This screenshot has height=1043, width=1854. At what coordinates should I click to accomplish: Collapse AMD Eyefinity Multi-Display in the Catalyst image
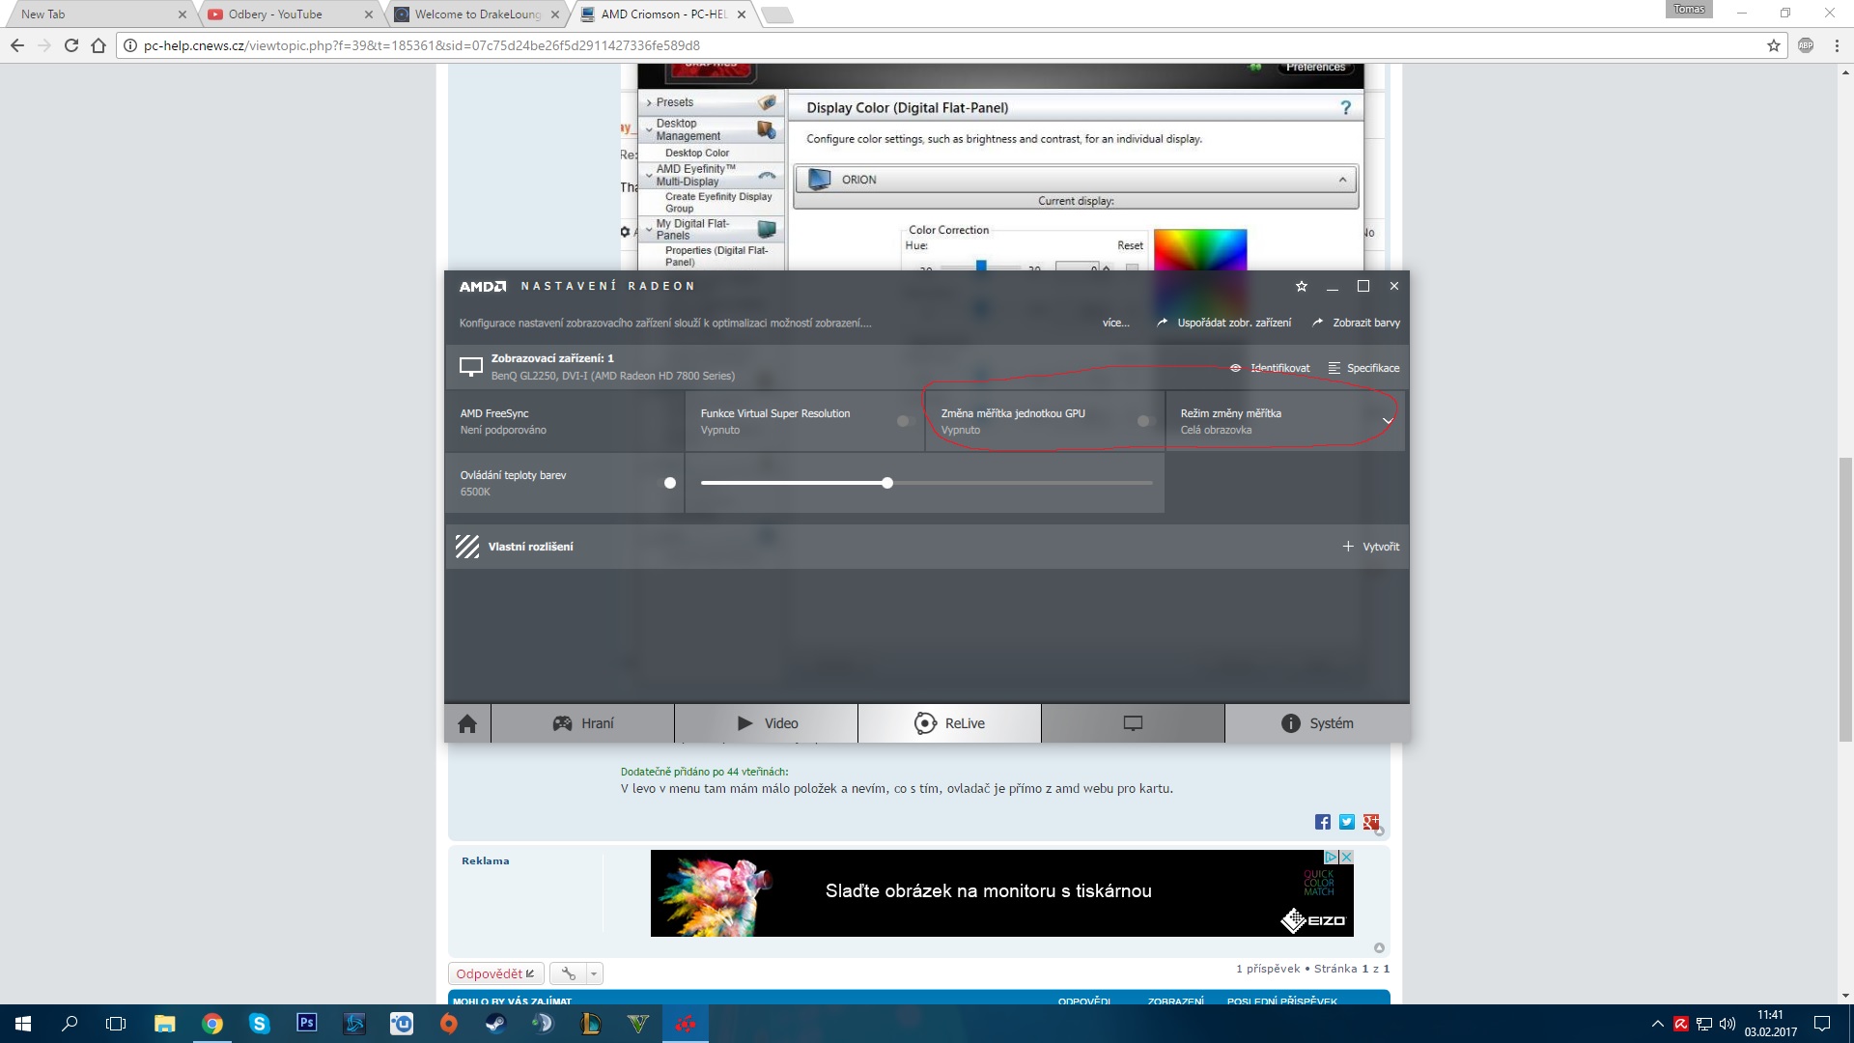coord(649,175)
